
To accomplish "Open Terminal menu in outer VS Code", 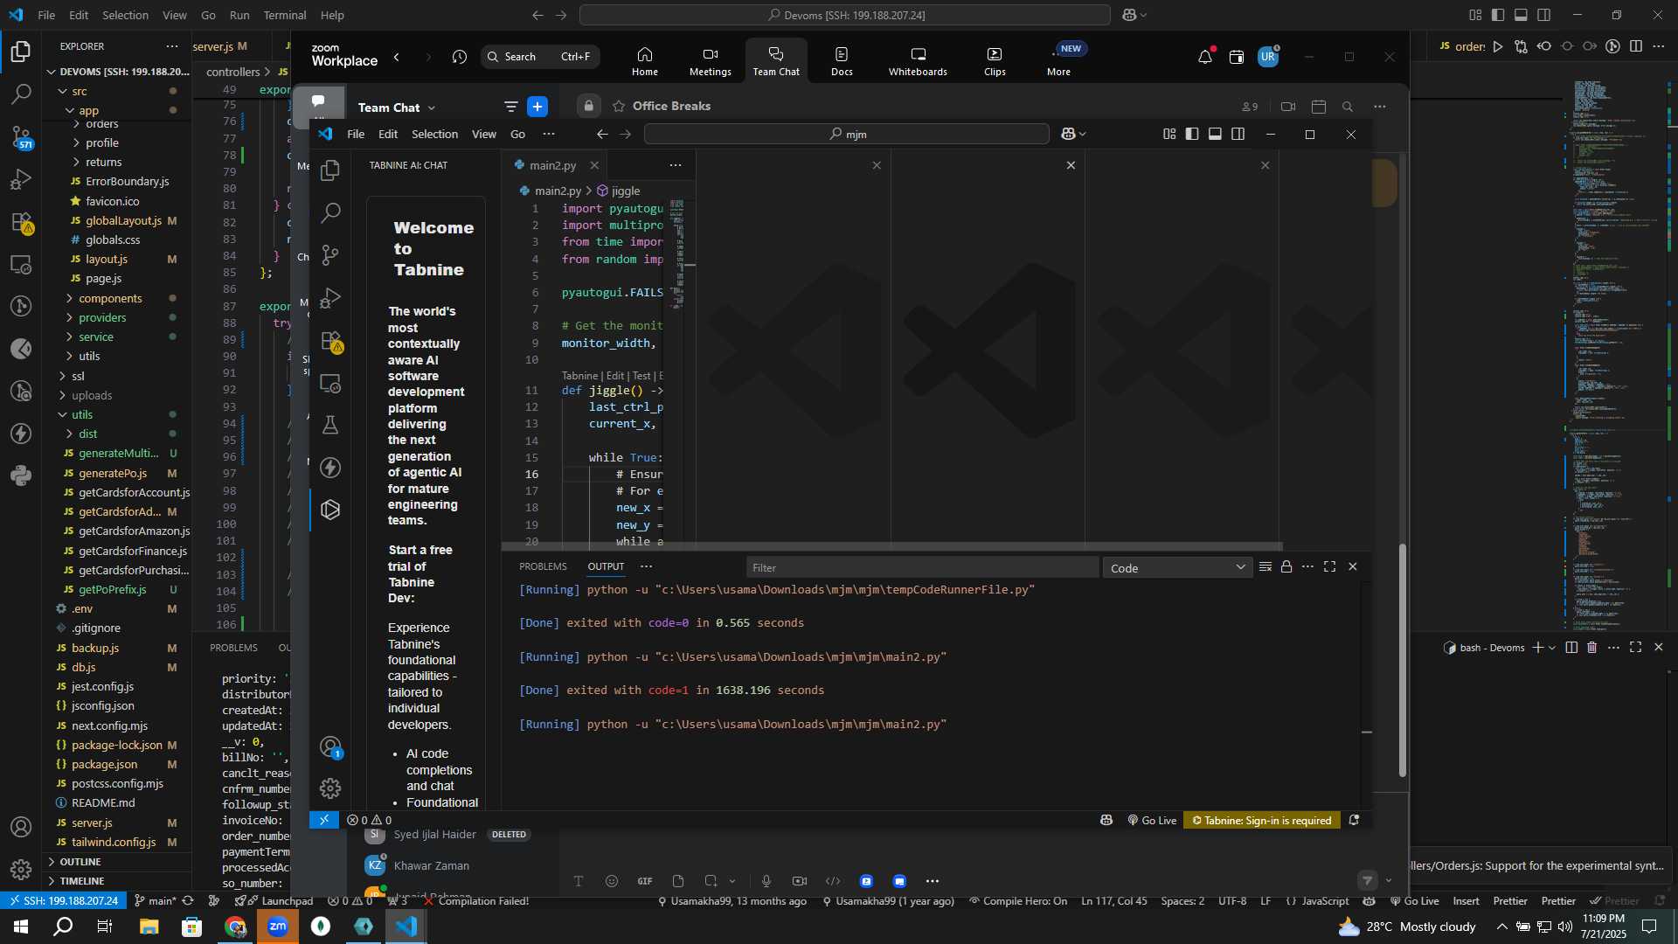I will coord(285,15).
